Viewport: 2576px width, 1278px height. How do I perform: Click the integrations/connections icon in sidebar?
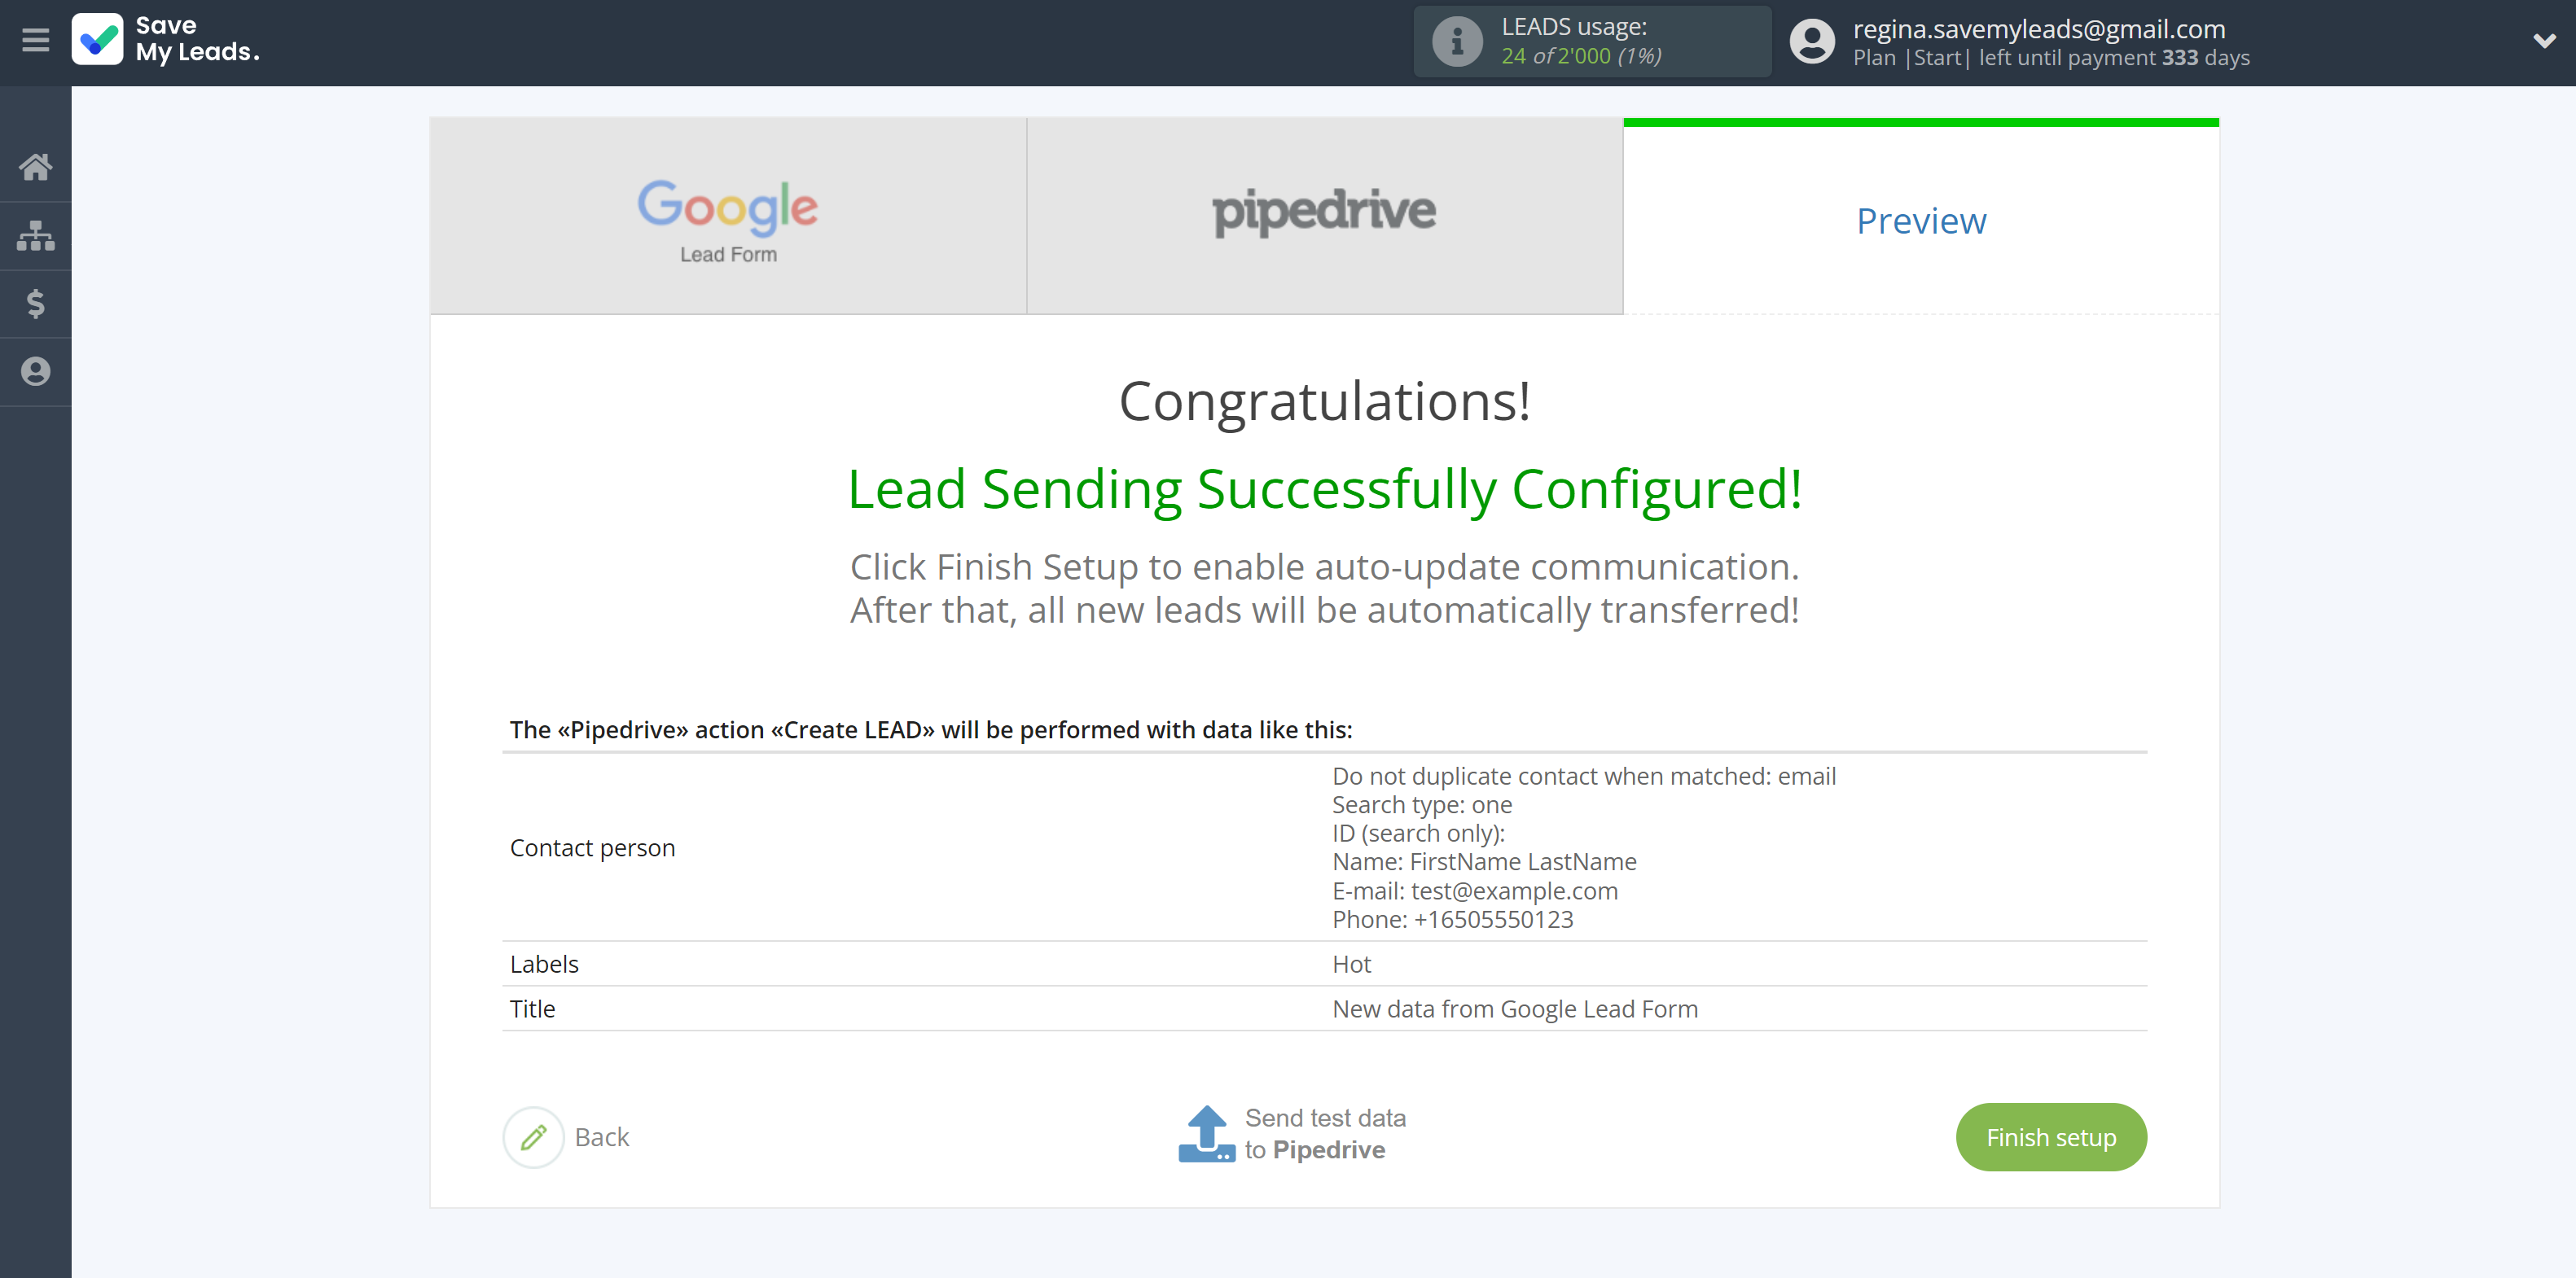coord(36,235)
